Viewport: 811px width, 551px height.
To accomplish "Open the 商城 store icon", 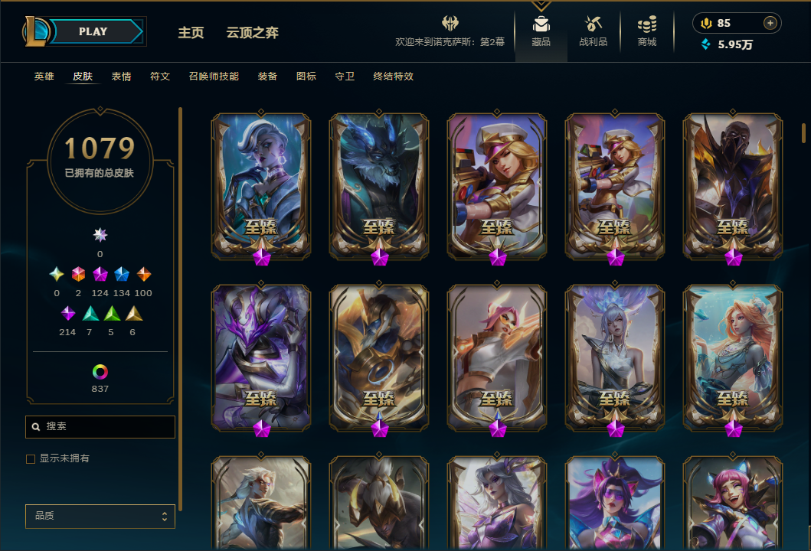I will pos(647,24).
